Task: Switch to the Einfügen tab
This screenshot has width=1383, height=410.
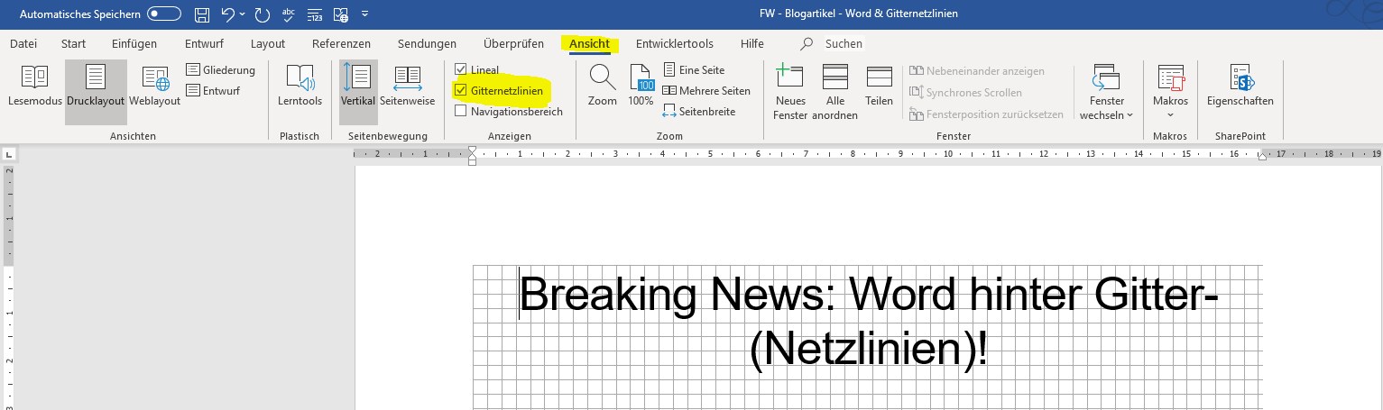Action: tap(134, 43)
